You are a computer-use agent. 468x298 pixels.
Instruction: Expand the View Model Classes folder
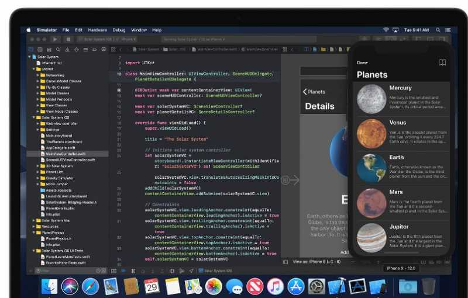pos(37,112)
